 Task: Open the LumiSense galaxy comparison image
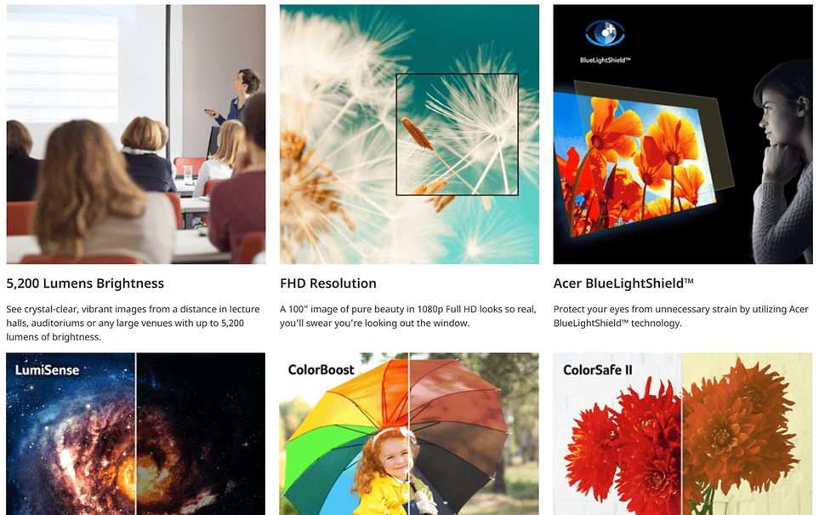[x=136, y=434]
